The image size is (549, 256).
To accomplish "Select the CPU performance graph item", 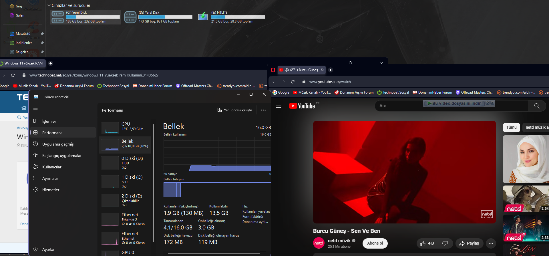I will click(125, 127).
